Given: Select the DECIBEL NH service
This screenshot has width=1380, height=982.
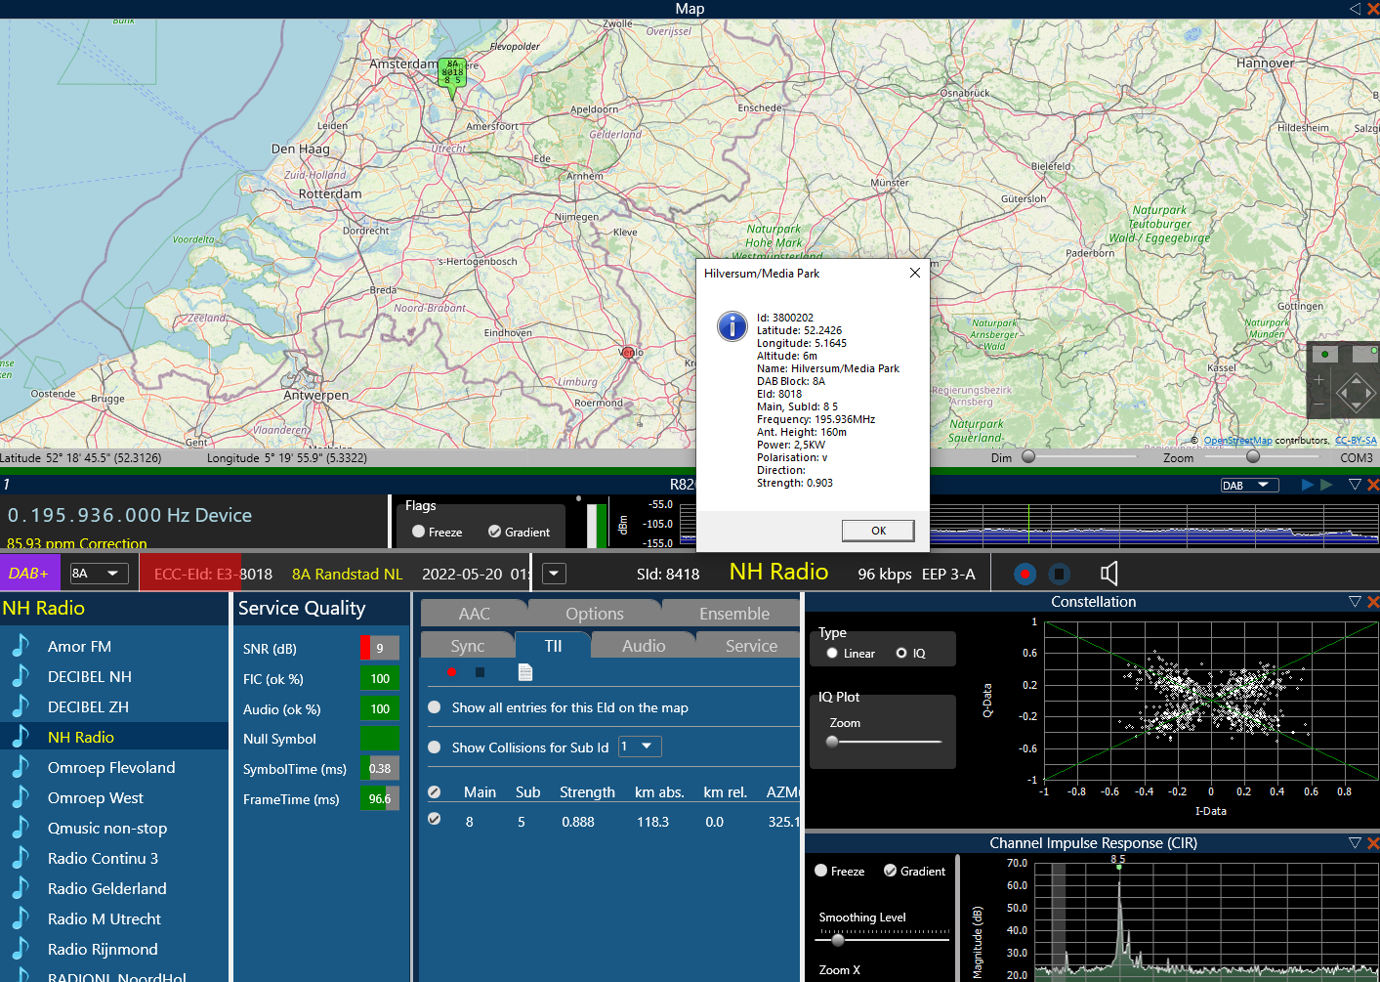Looking at the screenshot, I should coord(90,677).
